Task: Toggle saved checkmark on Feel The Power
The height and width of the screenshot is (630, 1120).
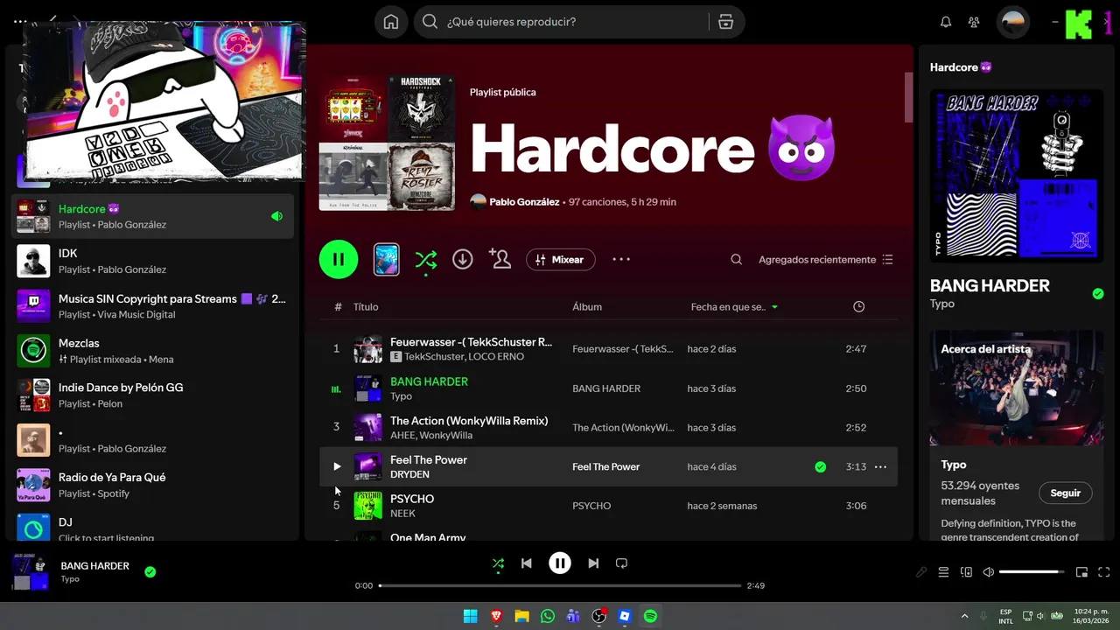Action: pos(821,466)
